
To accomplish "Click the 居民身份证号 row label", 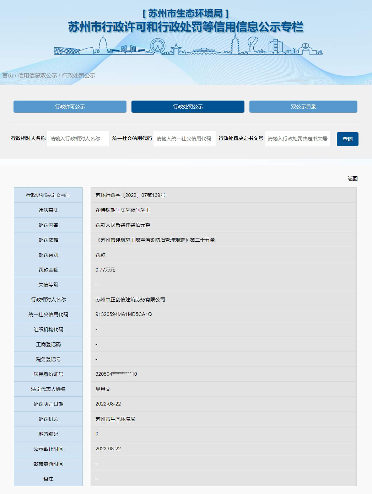I will (48, 374).
